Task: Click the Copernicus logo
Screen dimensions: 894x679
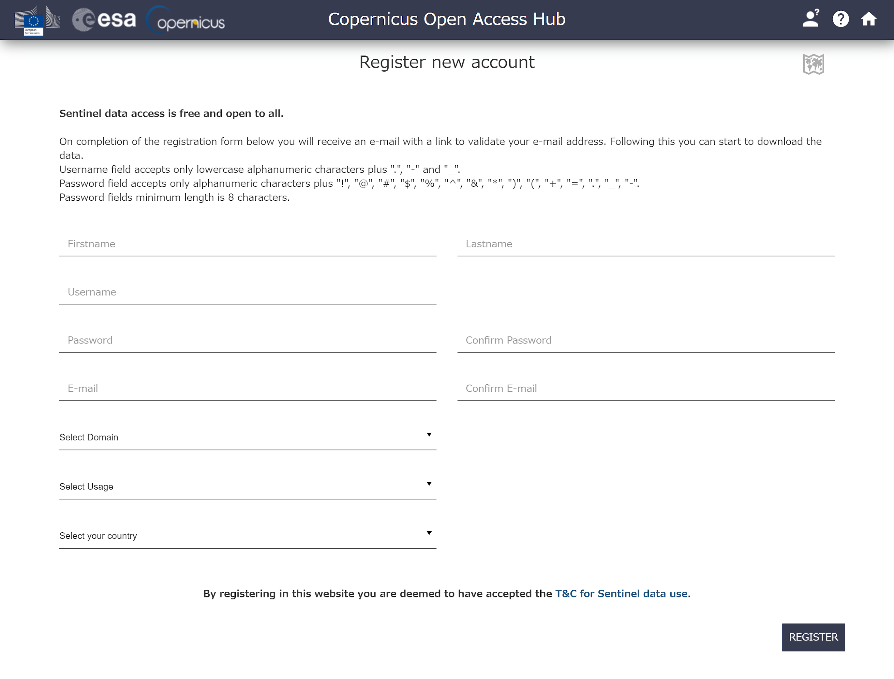Action: tap(186, 20)
